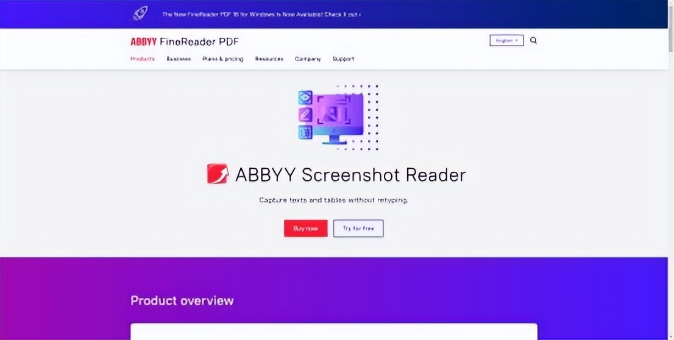Open the Resources menu
Image resolution: width=674 pixels, height=340 pixels.
point(269,59)
